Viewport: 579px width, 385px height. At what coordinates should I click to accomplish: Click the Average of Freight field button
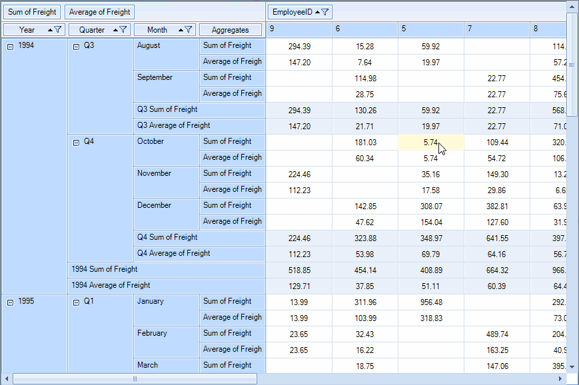click(x=99, y=12)
